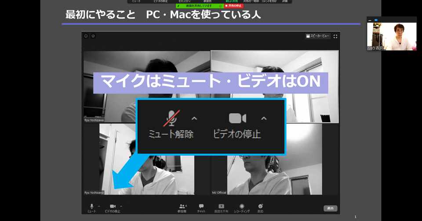Select the MJ Official video tile
422x221 pixels.
click(x=275, y=159)
